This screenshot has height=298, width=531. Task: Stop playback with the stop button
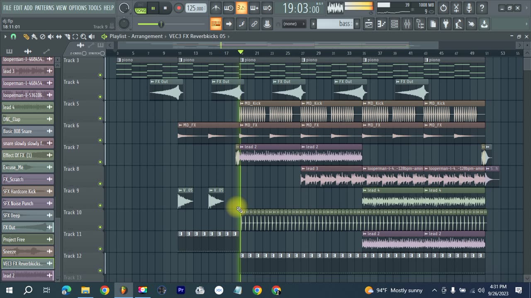(165, 8)
